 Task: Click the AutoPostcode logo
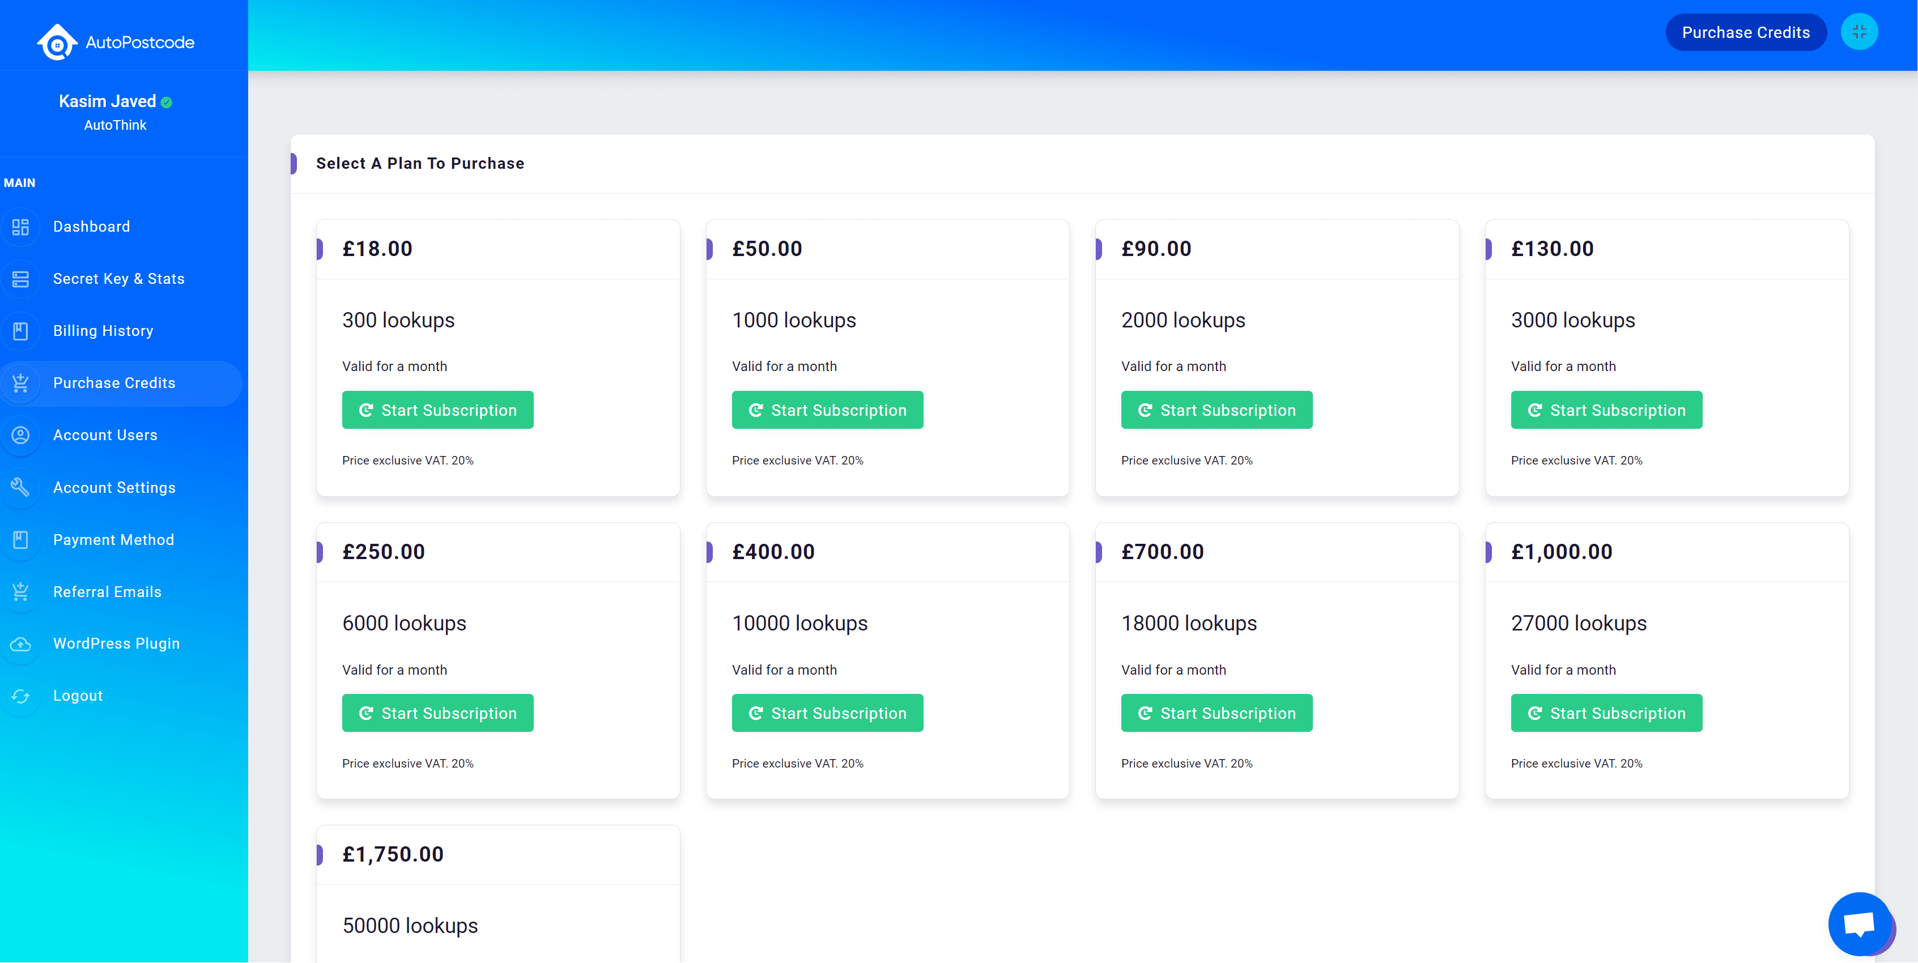tap(116, 42)
